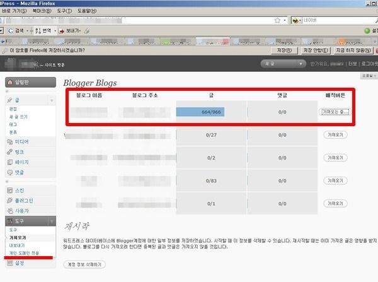Open 태그 link in sidebar
This screenshot has height=282, width=378.
point(13,124)
